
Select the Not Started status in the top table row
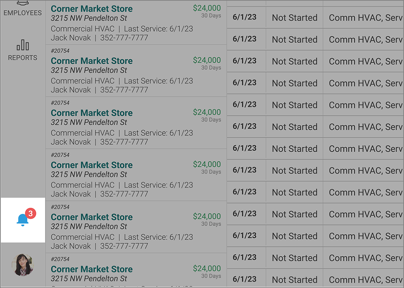[295, 18]
